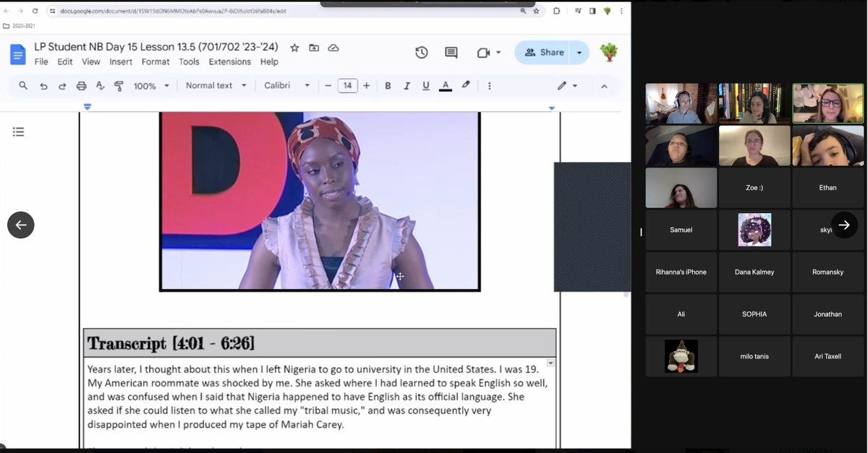Star the document using the star icon

pos(294,47)
